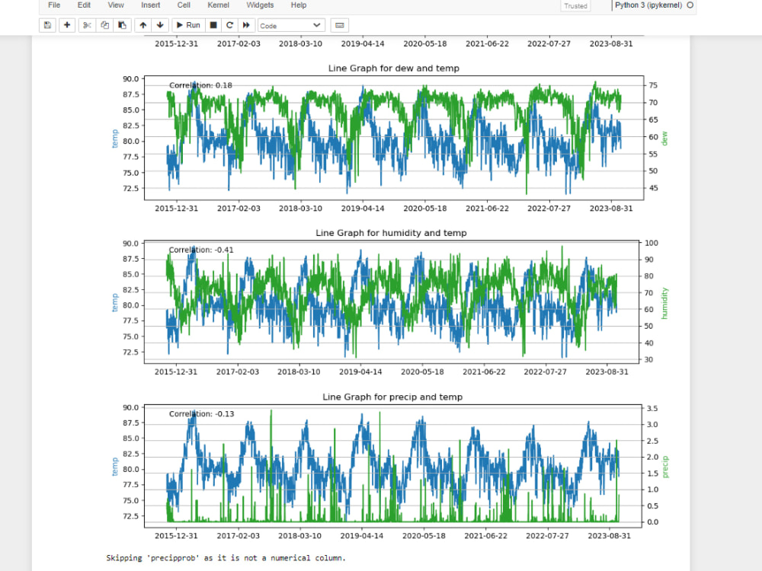
Task: Click the 'Line Graph for humidity and temp' title
Action: pyautogui.click(x=391, y=233)
